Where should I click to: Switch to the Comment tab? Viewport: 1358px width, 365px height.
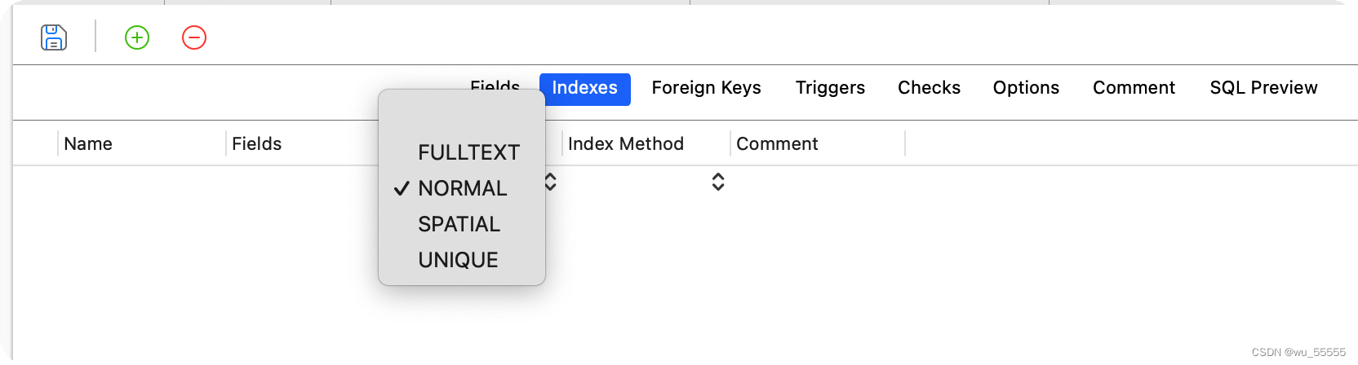click(x=1134, y=88)
